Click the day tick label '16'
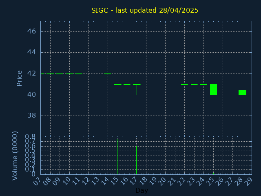The image size is (261, 196). [124, 181]
